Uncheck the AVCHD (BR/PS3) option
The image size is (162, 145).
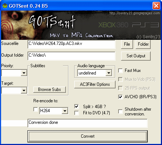120,97
